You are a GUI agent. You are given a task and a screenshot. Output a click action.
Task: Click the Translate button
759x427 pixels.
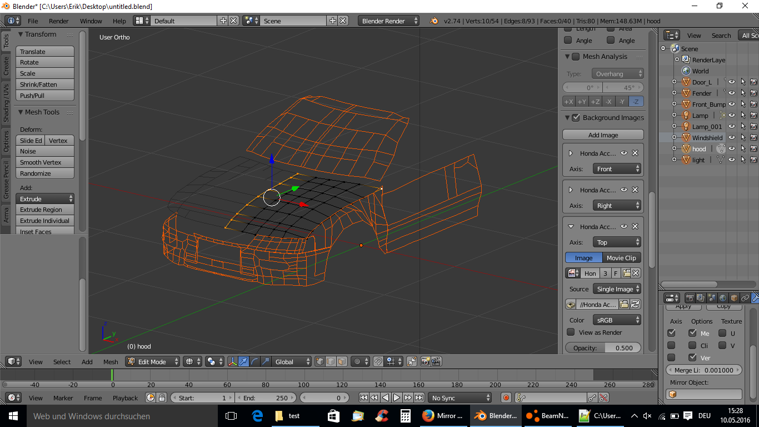[45, 51]
